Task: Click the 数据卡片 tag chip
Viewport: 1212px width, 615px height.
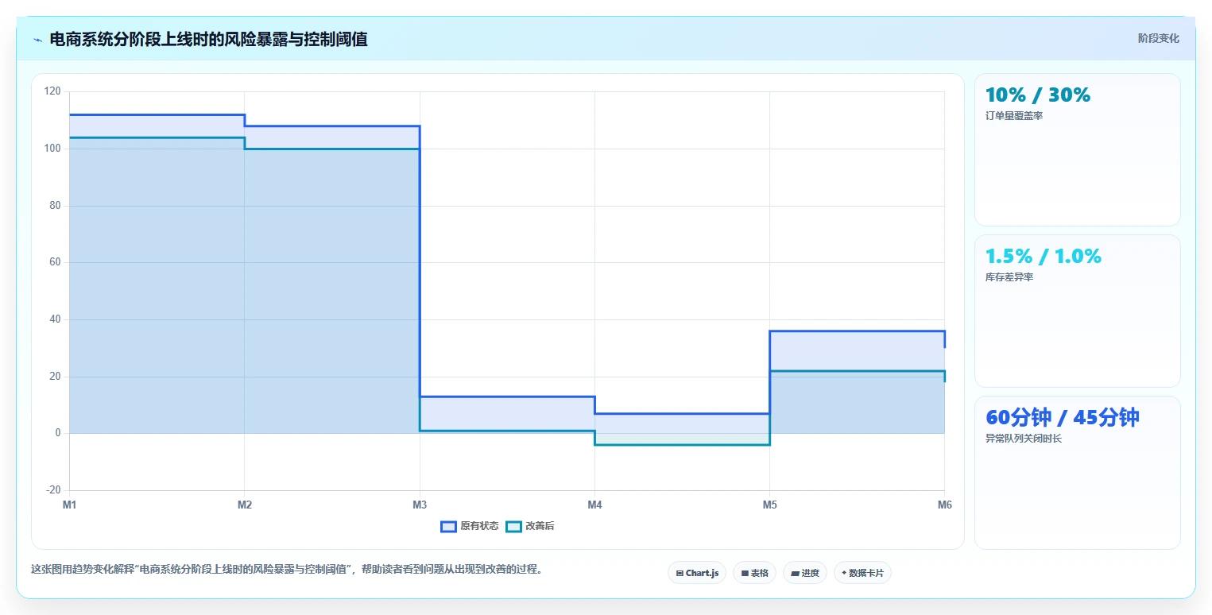Action: tap(862, 573)
